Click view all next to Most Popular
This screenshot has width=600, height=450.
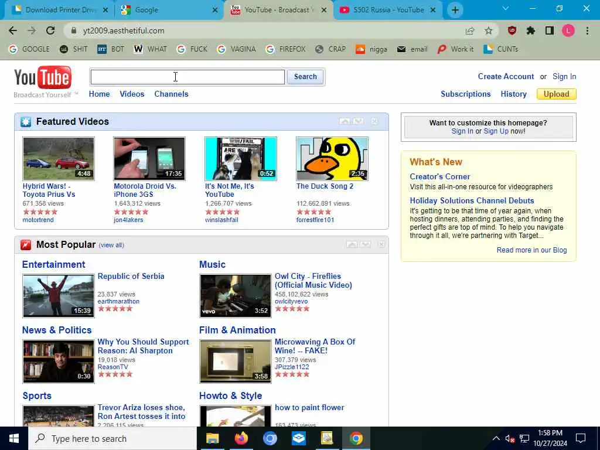111,245
